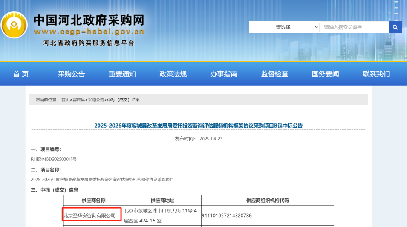The image size is (407, 227).
Task: Follow the 首页 breadcrumb link
Action: pos(66,100)
